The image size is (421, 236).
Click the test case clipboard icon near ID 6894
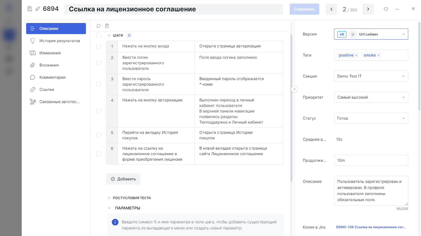(x=30, y=9)
